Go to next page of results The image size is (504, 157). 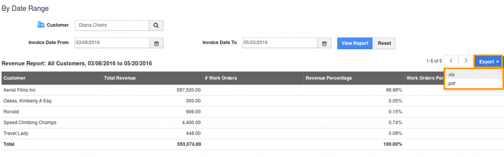tap(465, 61)
